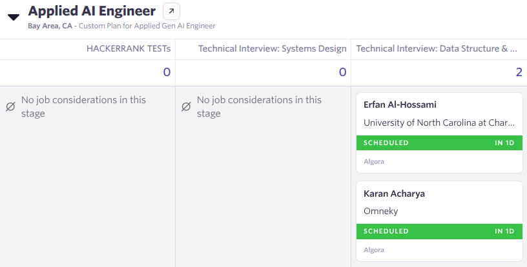
Task: Open Applied AI Engineer in new window icon
Action: [x=172, y=11]
